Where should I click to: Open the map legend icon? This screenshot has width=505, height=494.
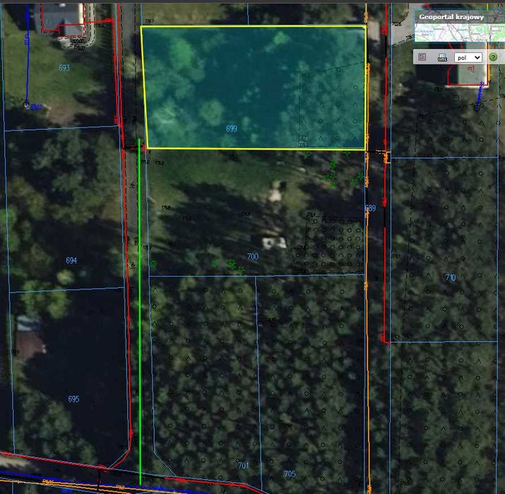(422, 57)
